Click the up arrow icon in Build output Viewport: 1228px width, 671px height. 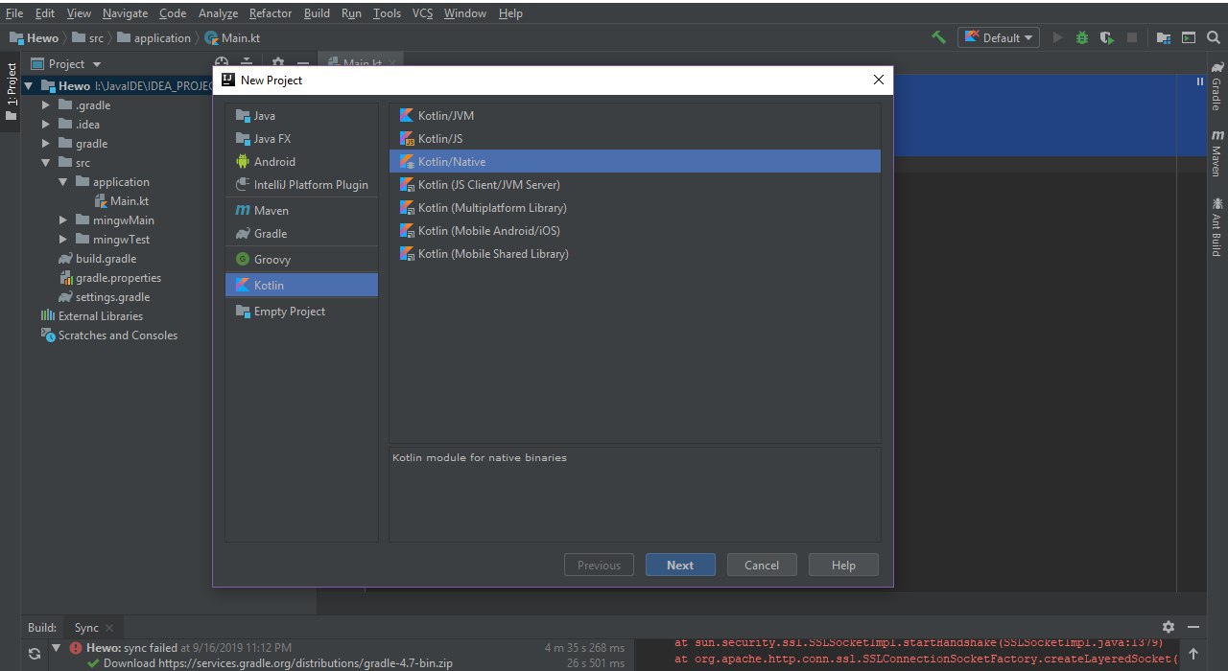(x=1193, y=654)
